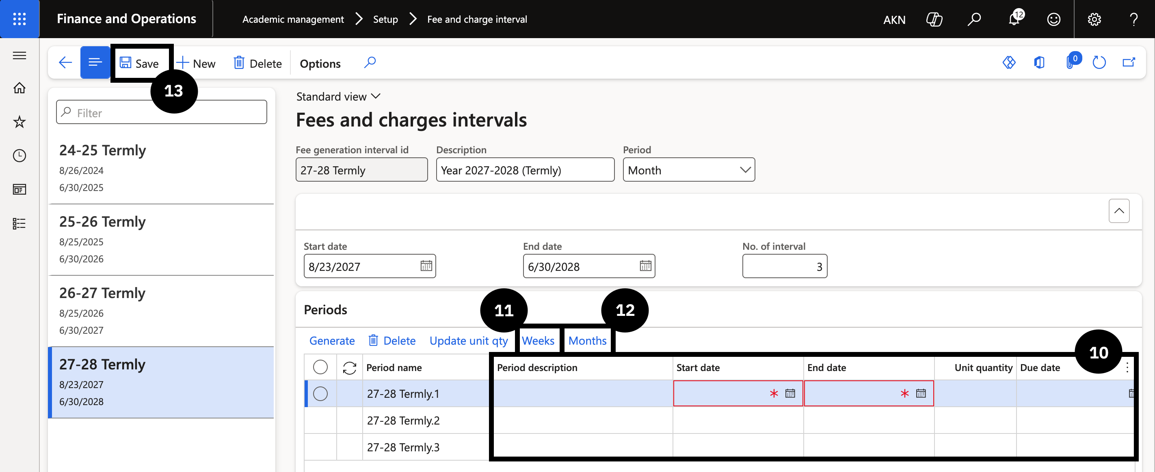Viewport: 1155px width, 472px height.
Task: Click Fee and charge interval breadcrumb
Action: click(x=477, y=19)
